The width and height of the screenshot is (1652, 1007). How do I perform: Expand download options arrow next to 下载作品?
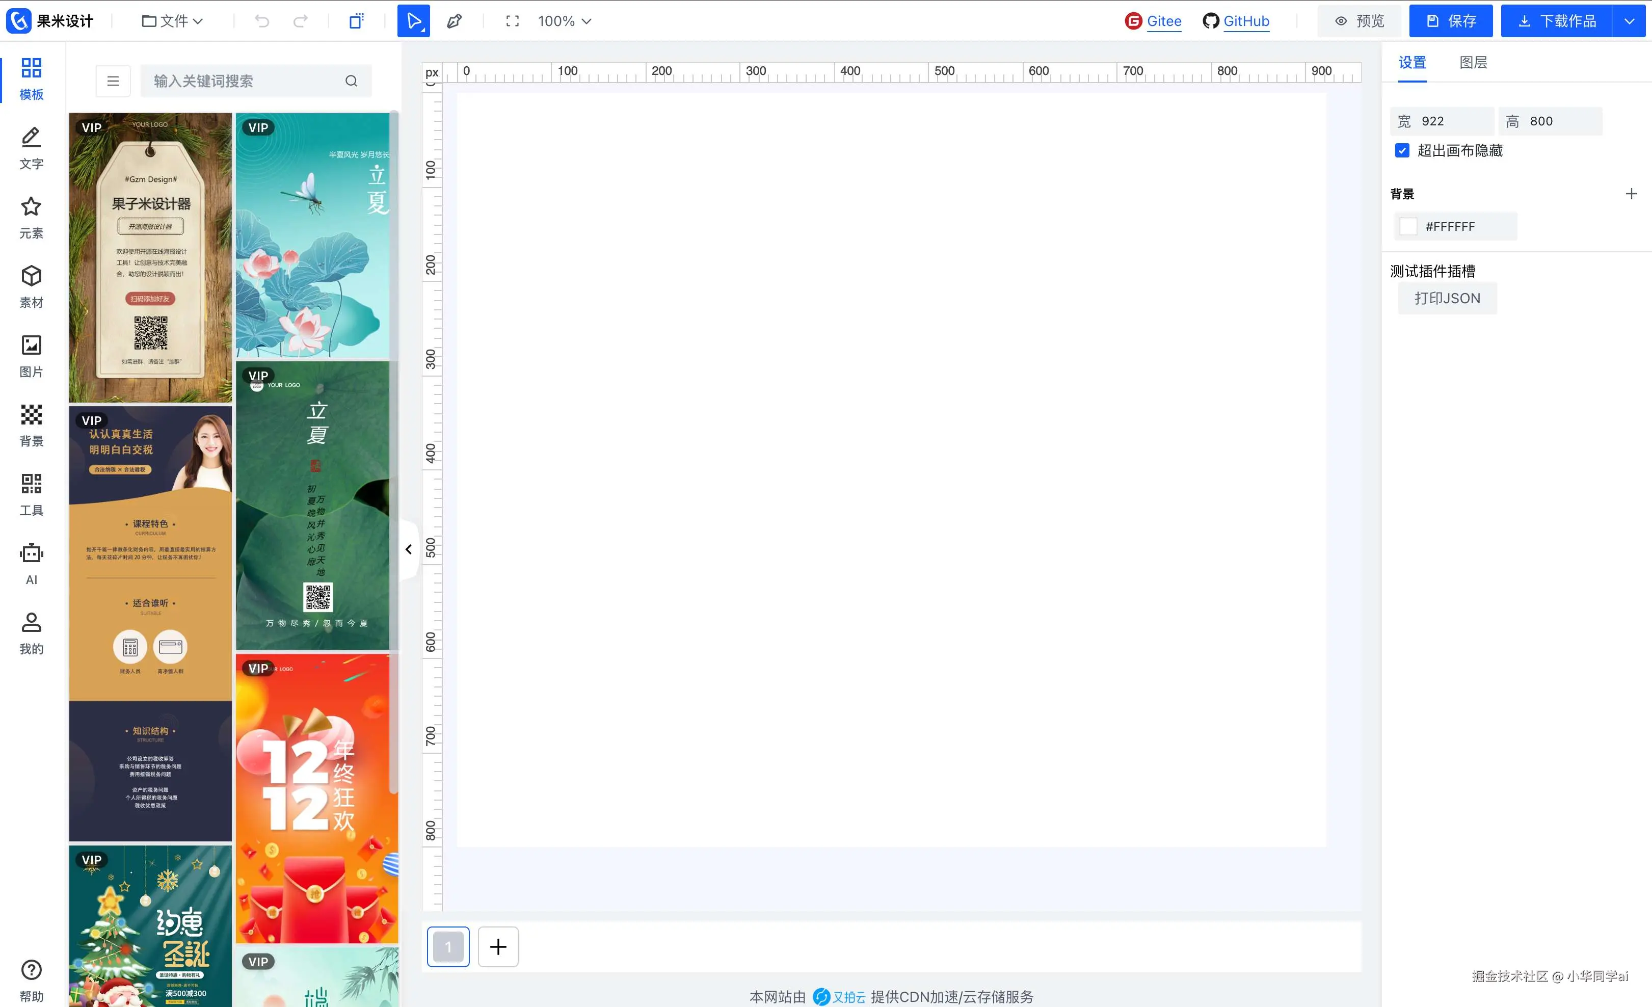(1629, 21)
